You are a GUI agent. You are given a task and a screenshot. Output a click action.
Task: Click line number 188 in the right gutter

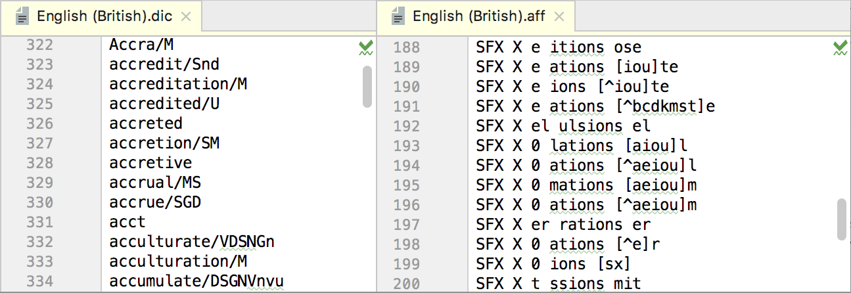[x=405, y=48]
